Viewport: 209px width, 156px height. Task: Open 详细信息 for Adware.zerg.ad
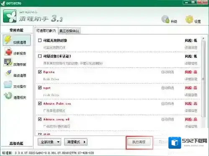[x=191, y=126]
